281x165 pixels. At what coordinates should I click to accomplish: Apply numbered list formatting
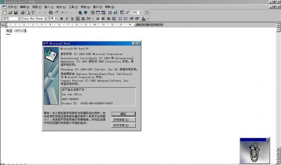click(121, 19)
